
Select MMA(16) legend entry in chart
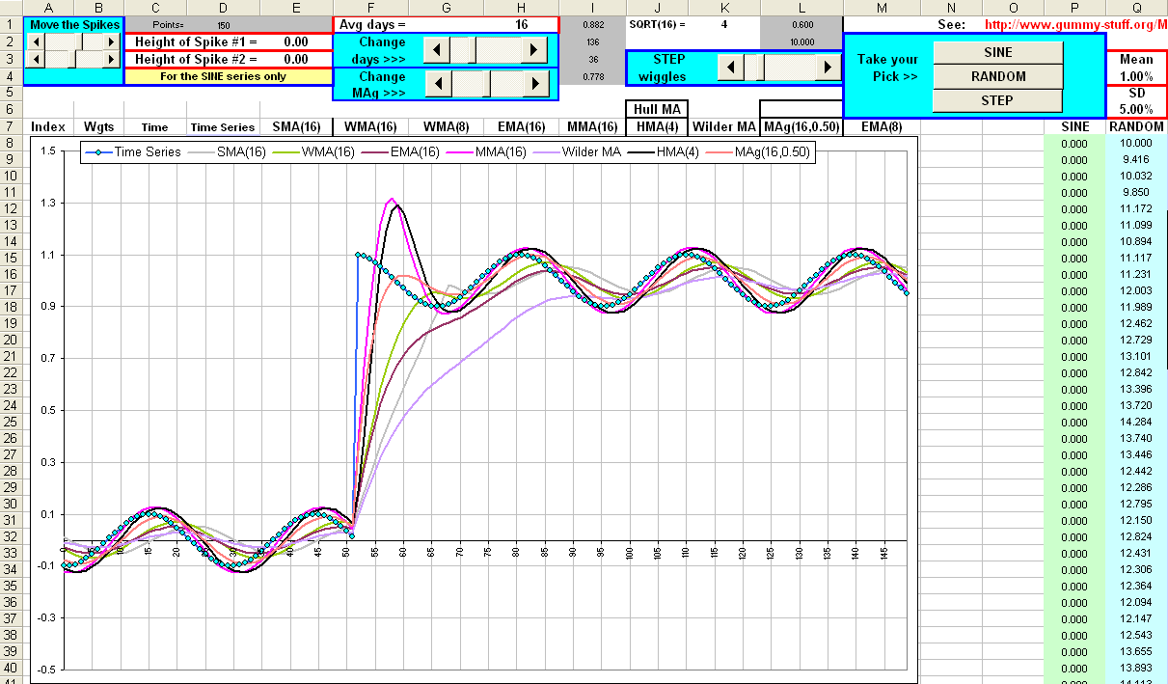486,151
